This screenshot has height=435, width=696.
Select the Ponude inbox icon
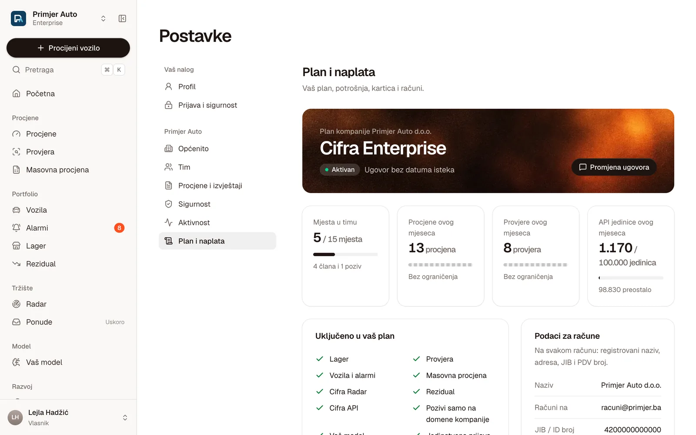16,322
